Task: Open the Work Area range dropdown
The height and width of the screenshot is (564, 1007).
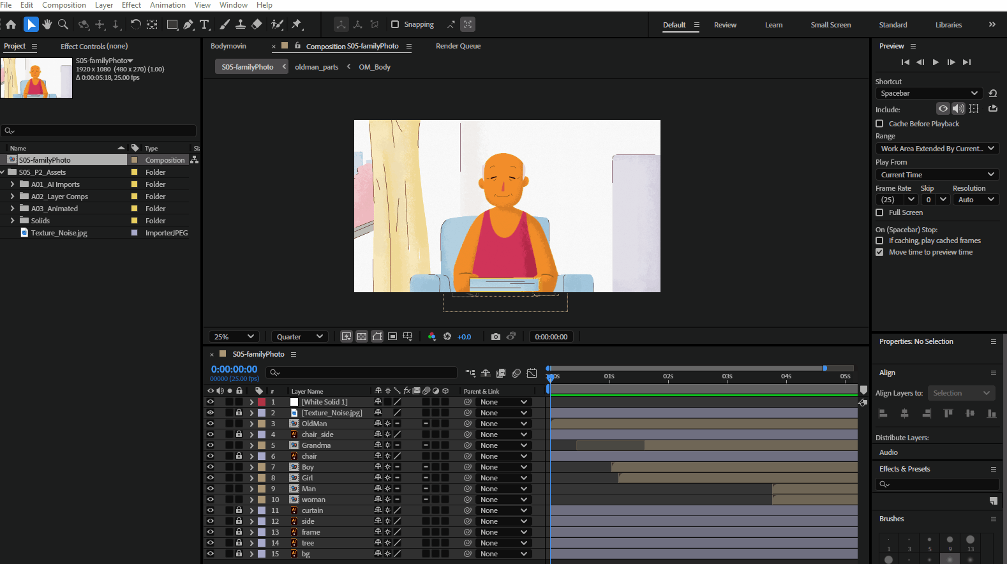Action: tap(937, 148)
